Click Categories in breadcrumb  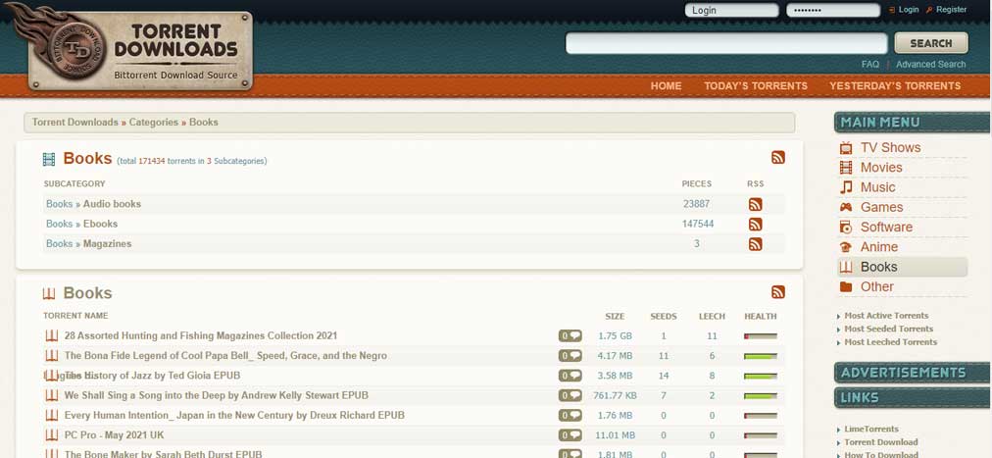pyautogui.click(x=154, y=122)
